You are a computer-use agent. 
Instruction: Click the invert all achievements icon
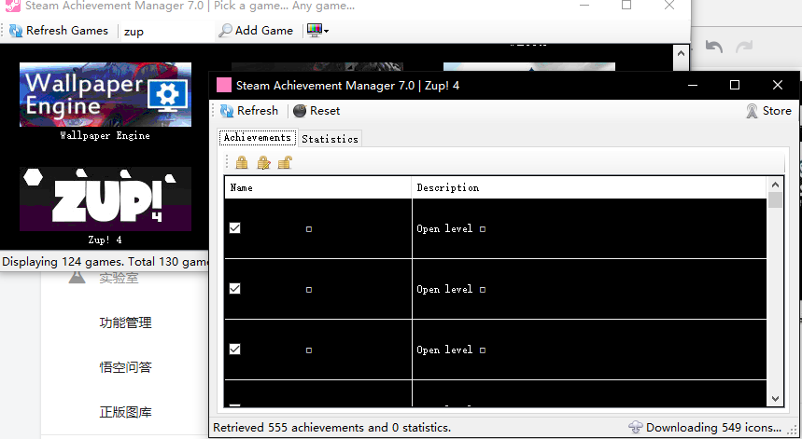coord(263,163)
